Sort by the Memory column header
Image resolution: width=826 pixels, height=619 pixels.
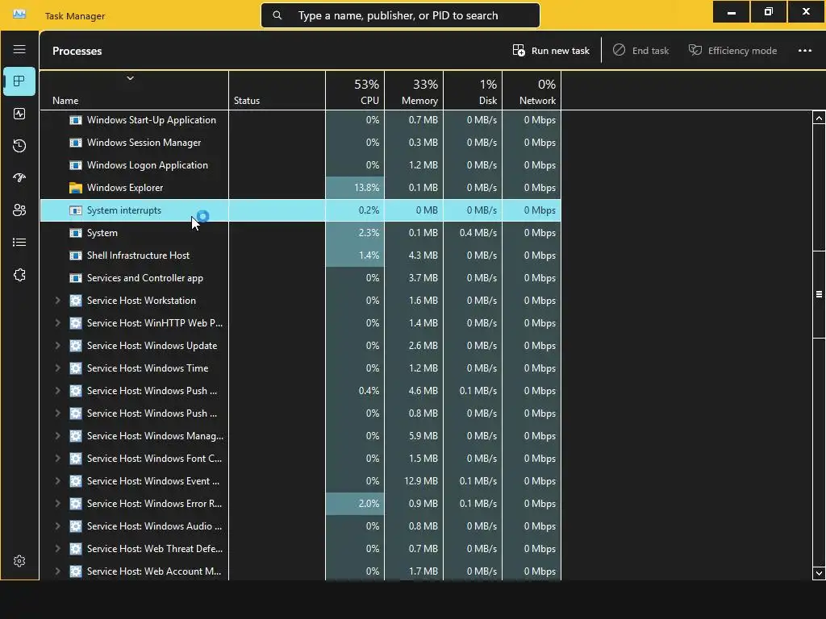414,90
